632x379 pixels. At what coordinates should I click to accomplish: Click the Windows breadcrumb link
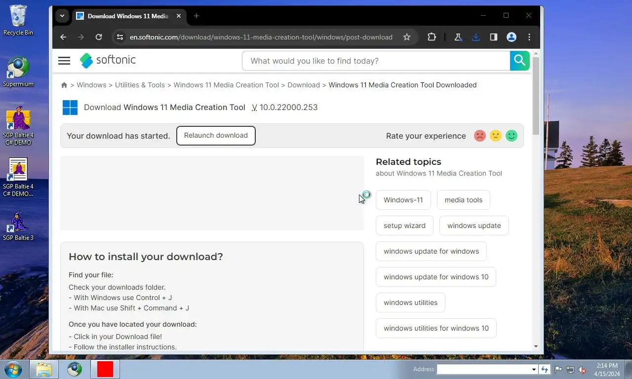[91, 85]
